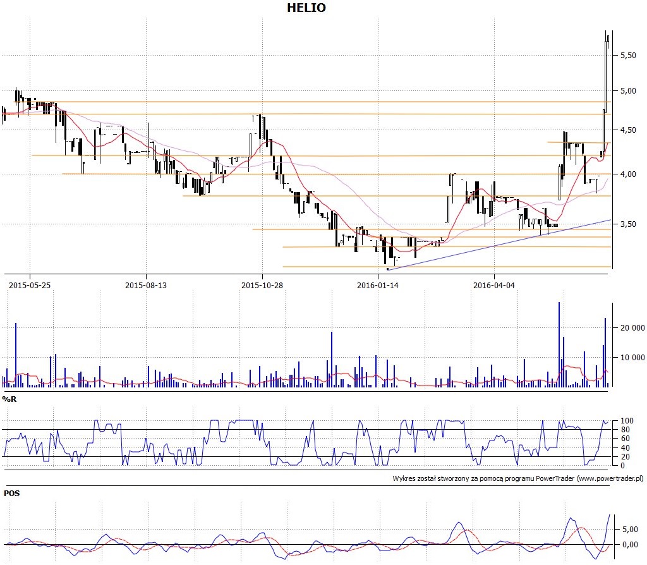The height and width of the screenshot is (565, 647).
Task: Select the 20 000 volume axis label
Action: click(x=632, y=328)
